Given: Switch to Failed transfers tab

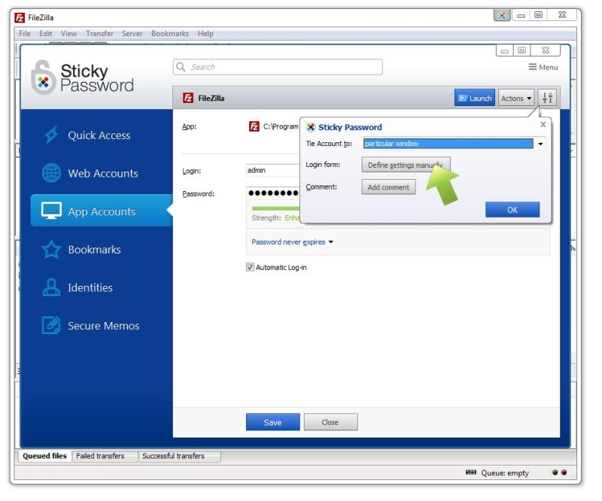Looking at the screenshot, I should [x=100, y=456].
